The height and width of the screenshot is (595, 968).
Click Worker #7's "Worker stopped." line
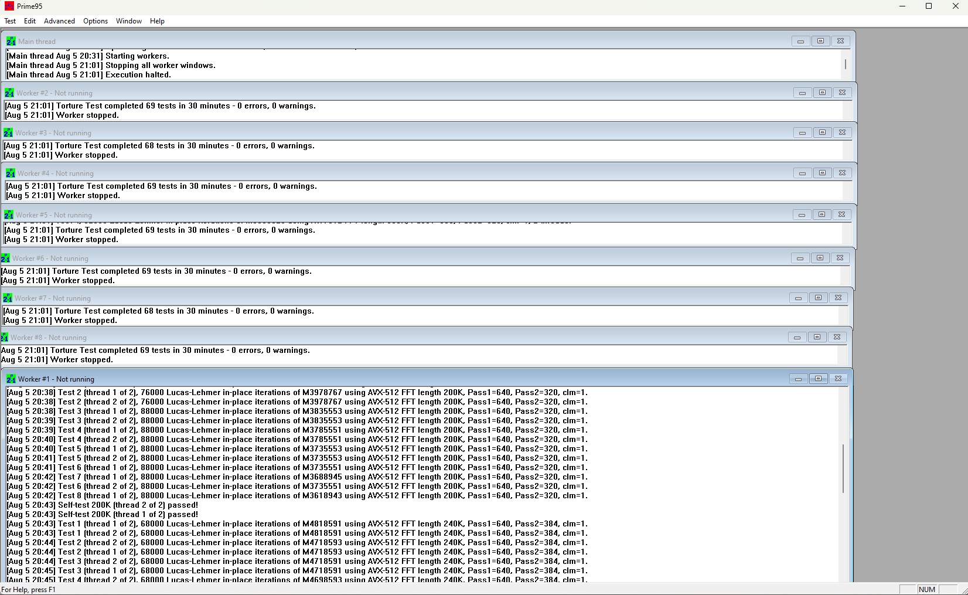coord(60,321)
